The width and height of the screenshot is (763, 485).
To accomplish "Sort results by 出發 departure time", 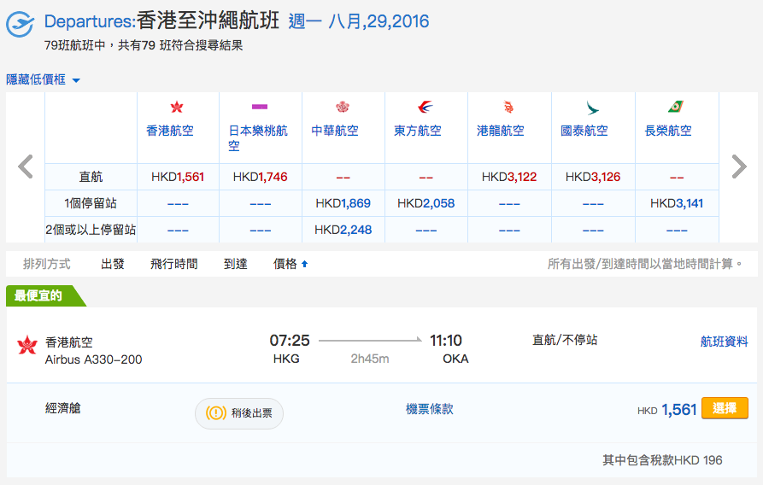I will click(x=113, y=264).
